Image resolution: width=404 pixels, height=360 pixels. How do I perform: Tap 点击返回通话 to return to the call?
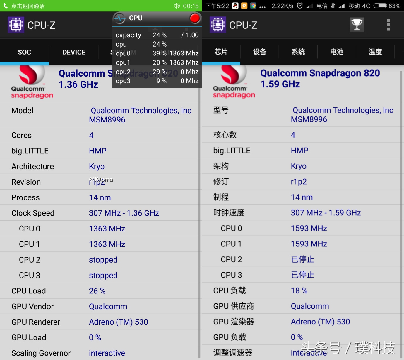click(x=28, y=6)
